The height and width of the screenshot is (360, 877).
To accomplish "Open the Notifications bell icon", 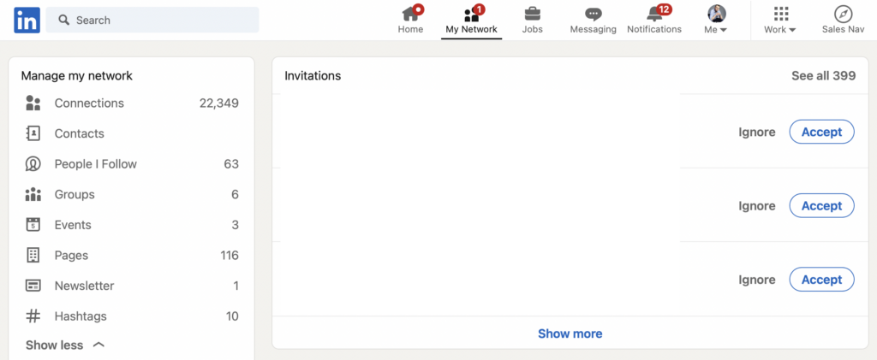I will click(654, 14).
